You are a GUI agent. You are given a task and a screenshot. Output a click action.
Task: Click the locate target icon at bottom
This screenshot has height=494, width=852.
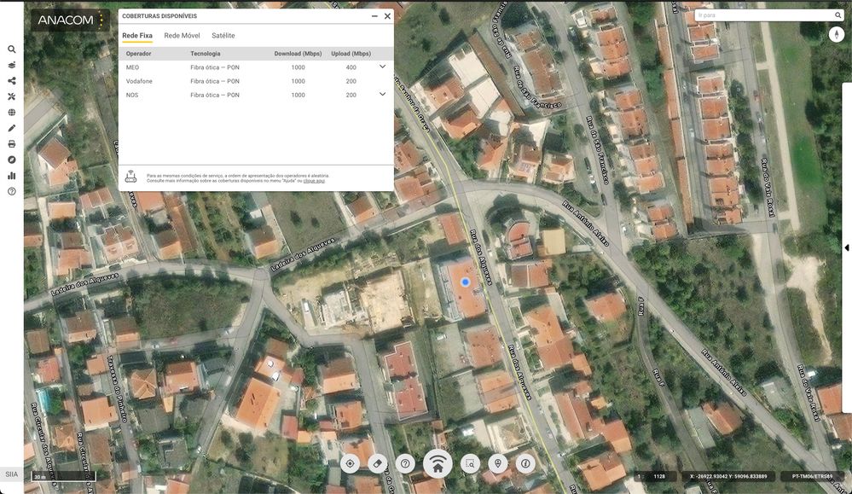pyautogui.click(x=350, y=463)
